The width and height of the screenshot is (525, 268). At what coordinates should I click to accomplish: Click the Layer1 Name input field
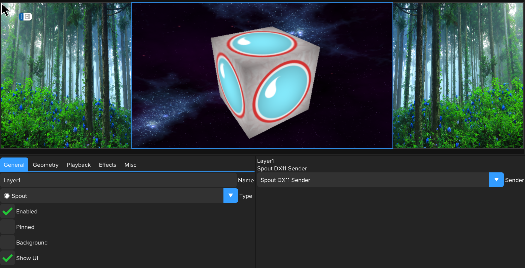(118, 180)
